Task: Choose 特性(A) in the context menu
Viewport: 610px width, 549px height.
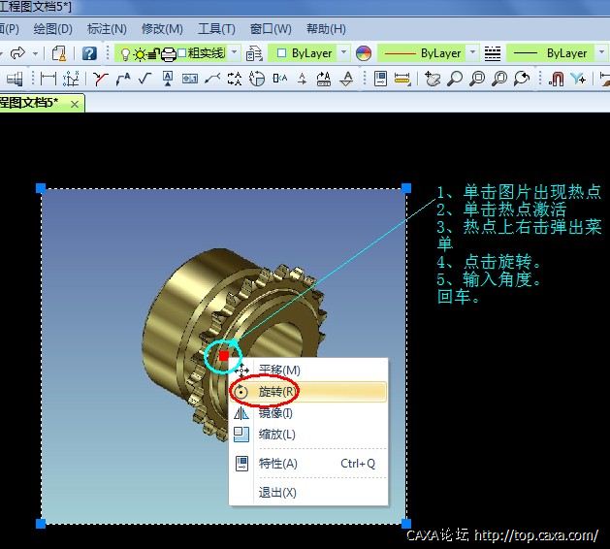Action: [x=308, y=464]
